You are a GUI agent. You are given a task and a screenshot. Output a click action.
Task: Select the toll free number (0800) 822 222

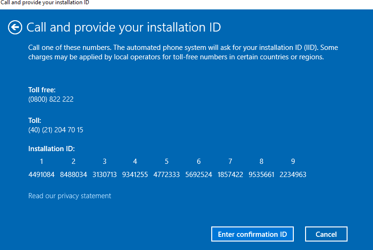click(x=51, y=99)
